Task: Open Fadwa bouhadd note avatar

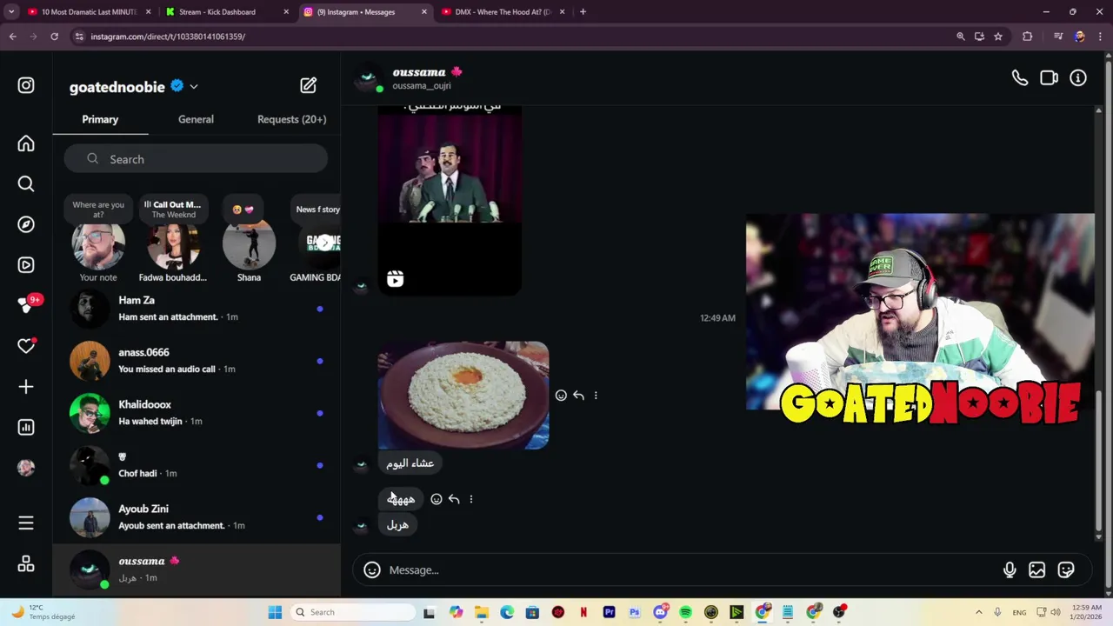Action: (173, 246)
